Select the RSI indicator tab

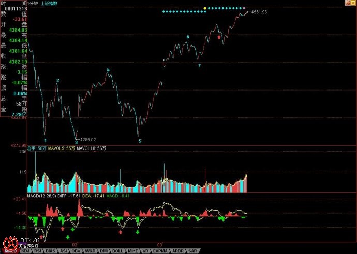tap(38, 251)
